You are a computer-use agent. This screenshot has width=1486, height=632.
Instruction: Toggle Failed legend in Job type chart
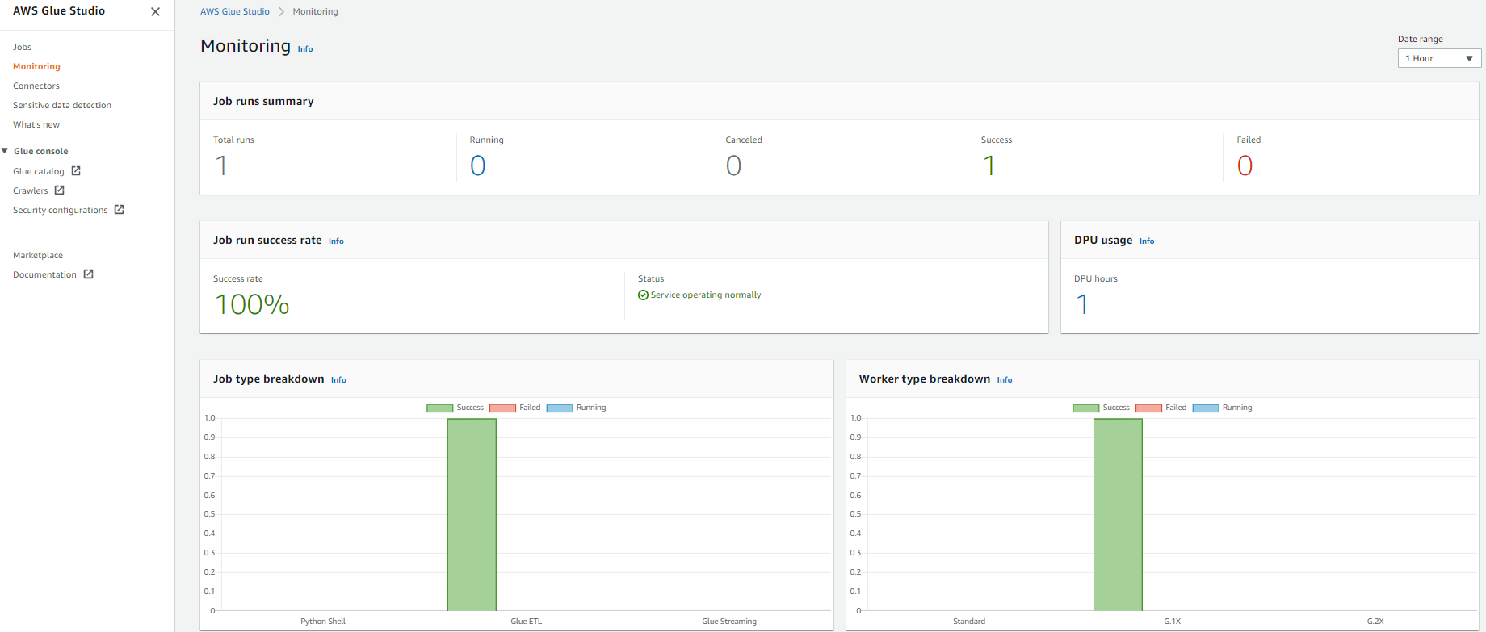pos(515,408)
